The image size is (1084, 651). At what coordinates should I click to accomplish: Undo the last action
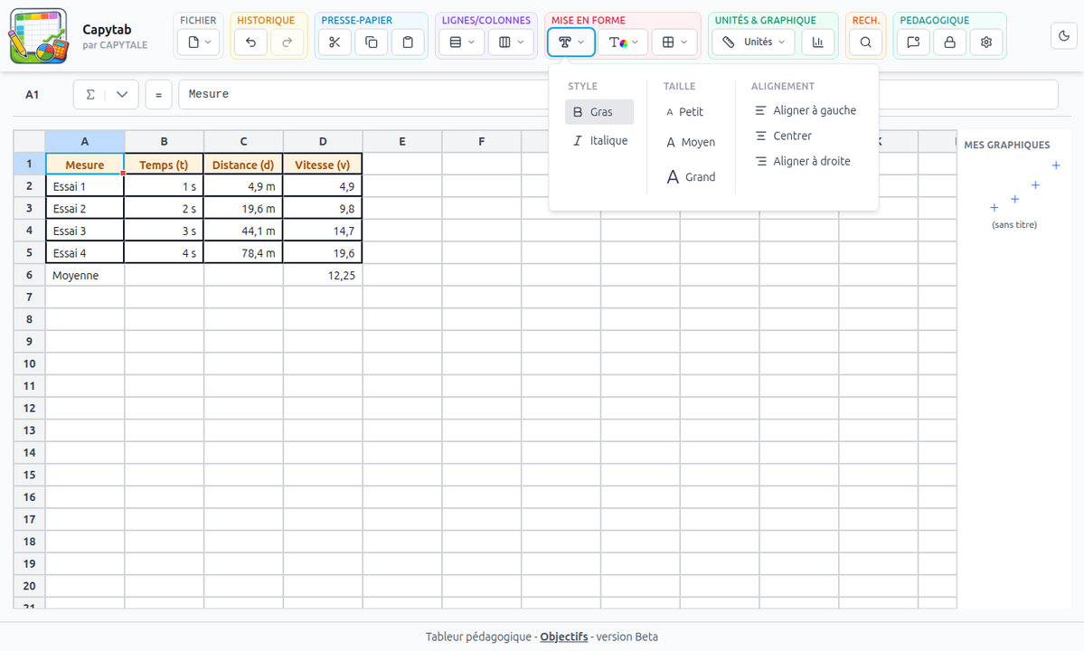click(x=250, y=42)
